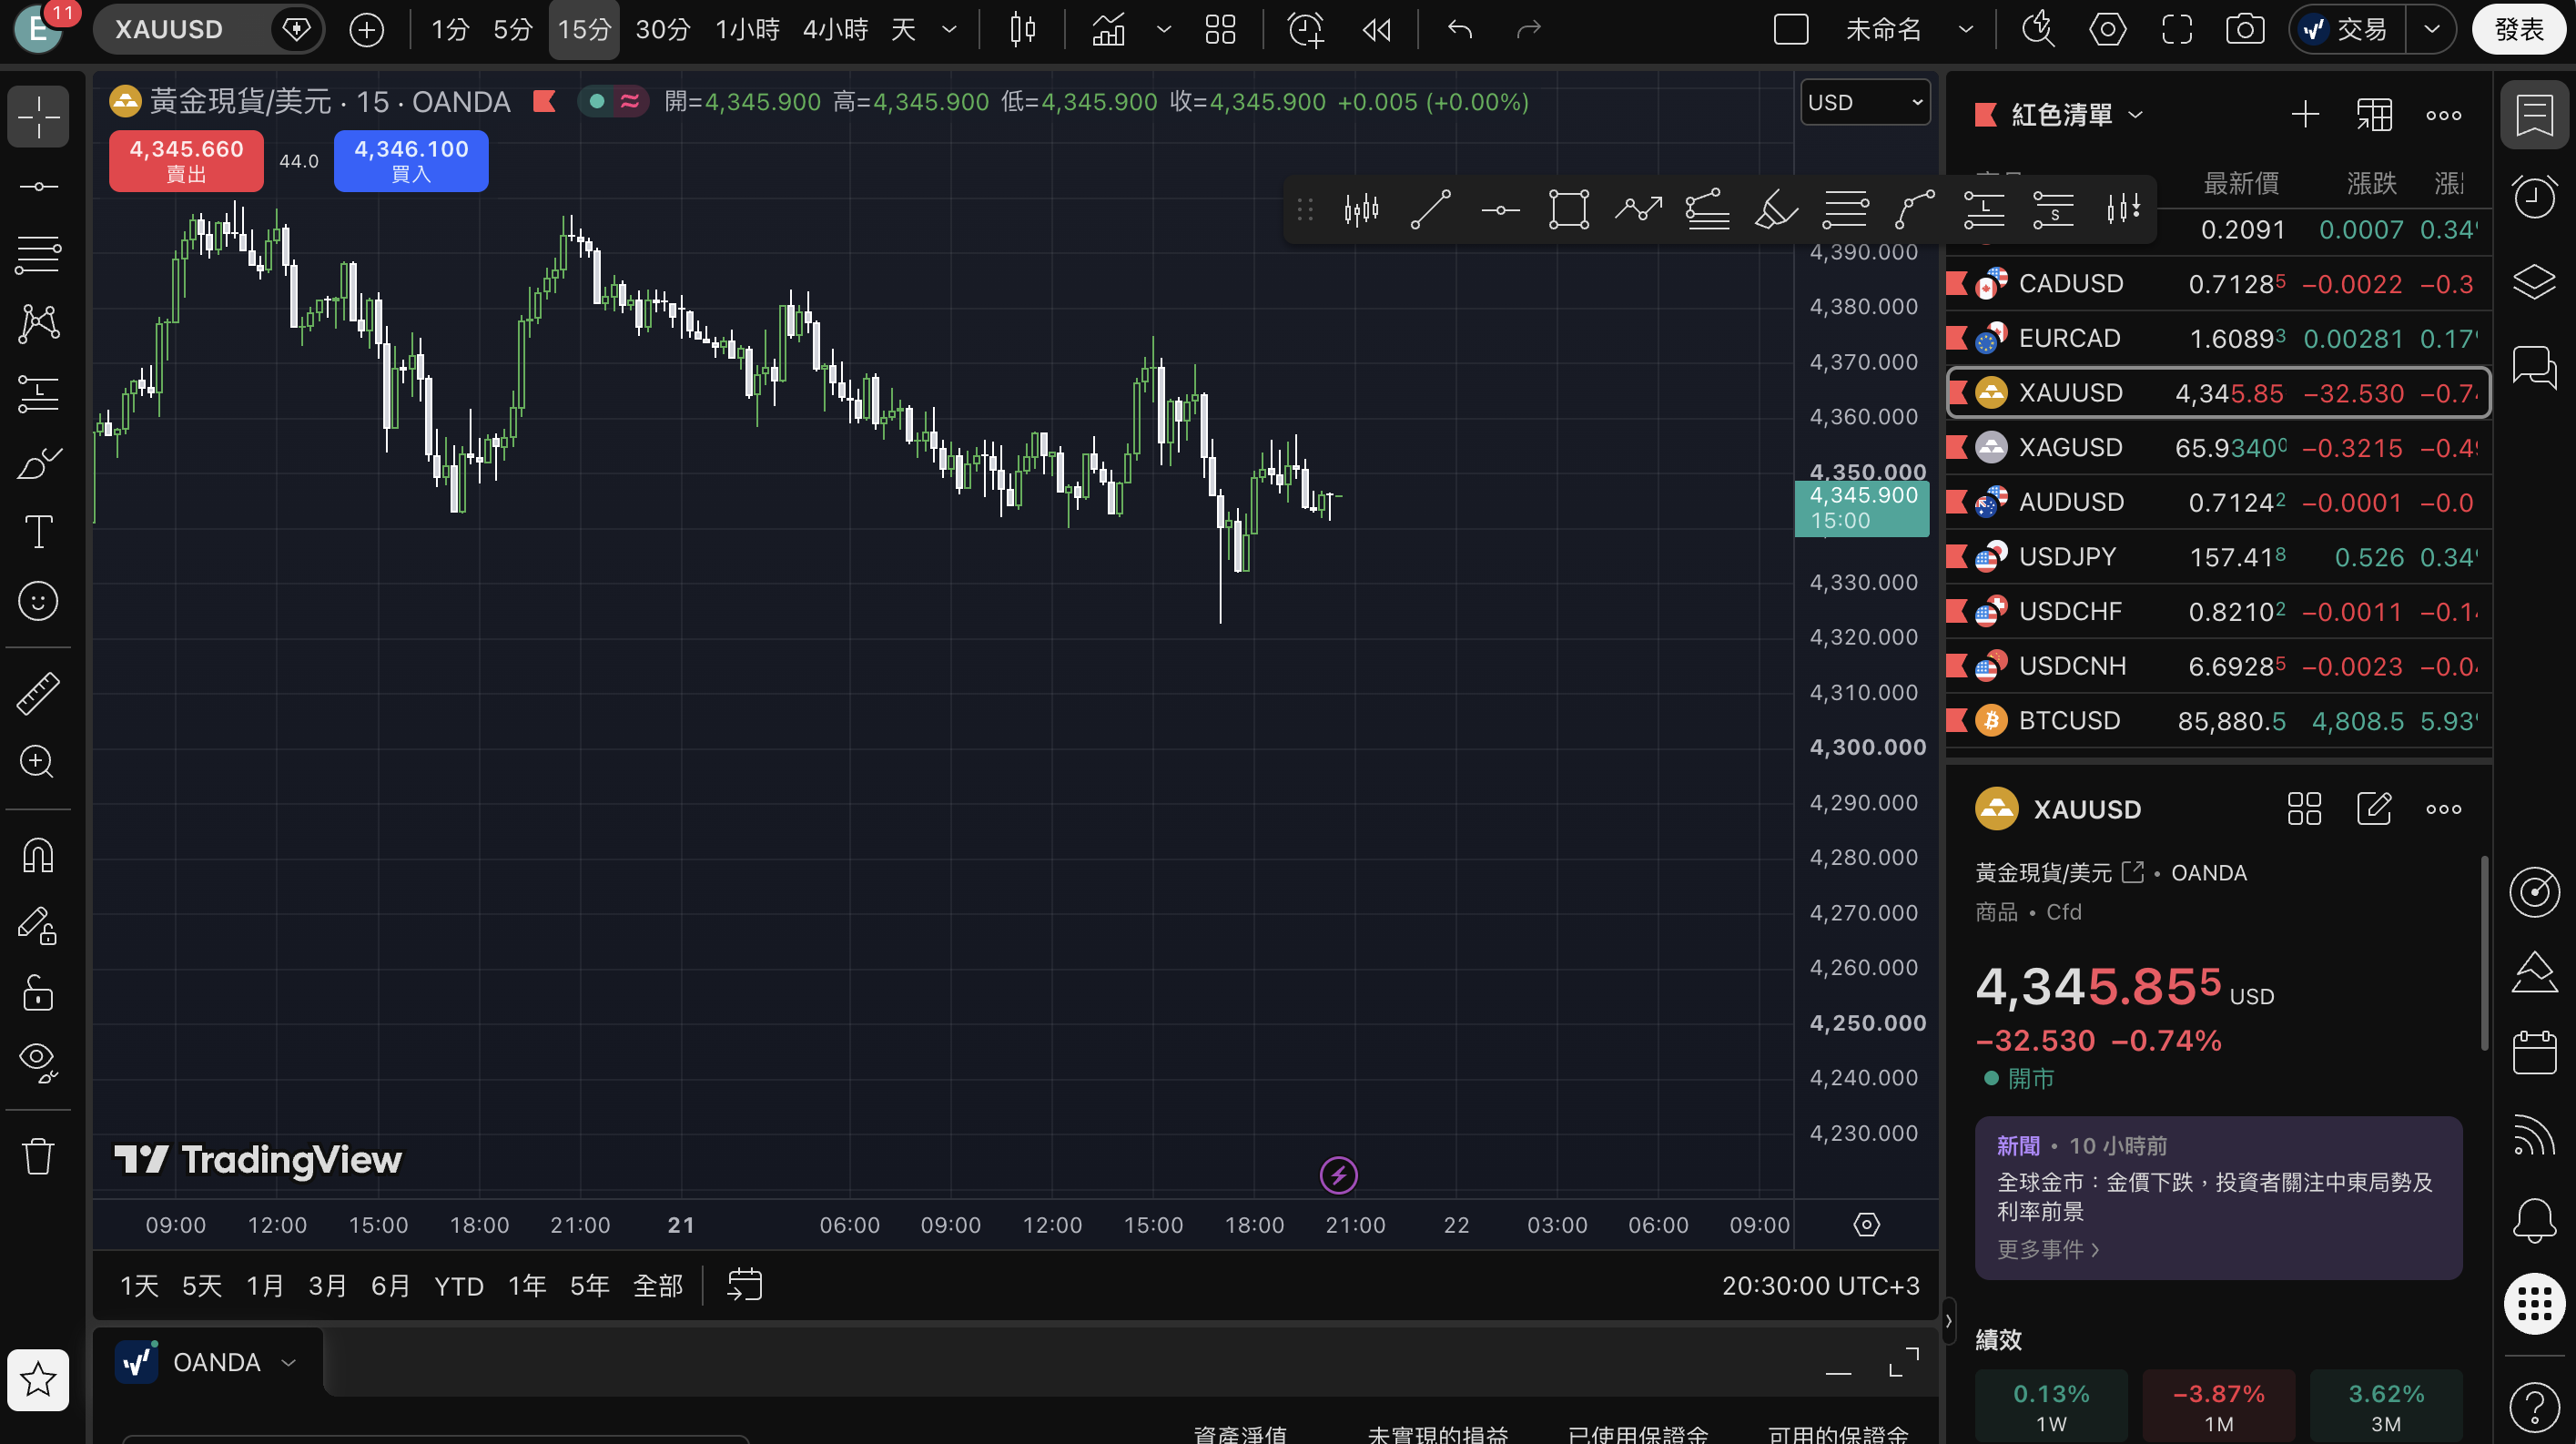Open the brush drawing tool

click(38, 463)
